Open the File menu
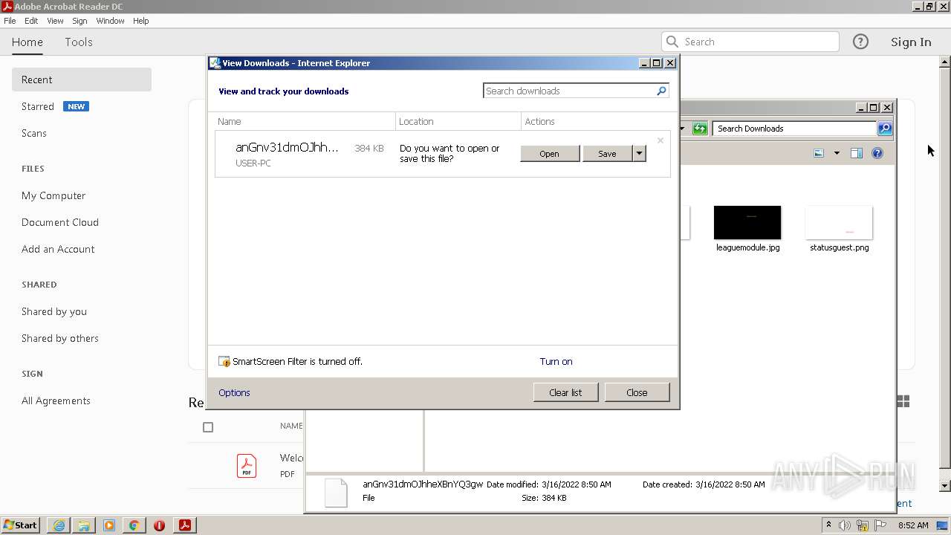951x535 pixels. coord(10,21)
